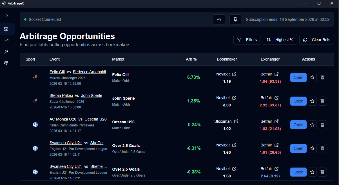Expand the sidebar with the chevron arrow
Screen dimensions: 339x185
click(7, 15)
